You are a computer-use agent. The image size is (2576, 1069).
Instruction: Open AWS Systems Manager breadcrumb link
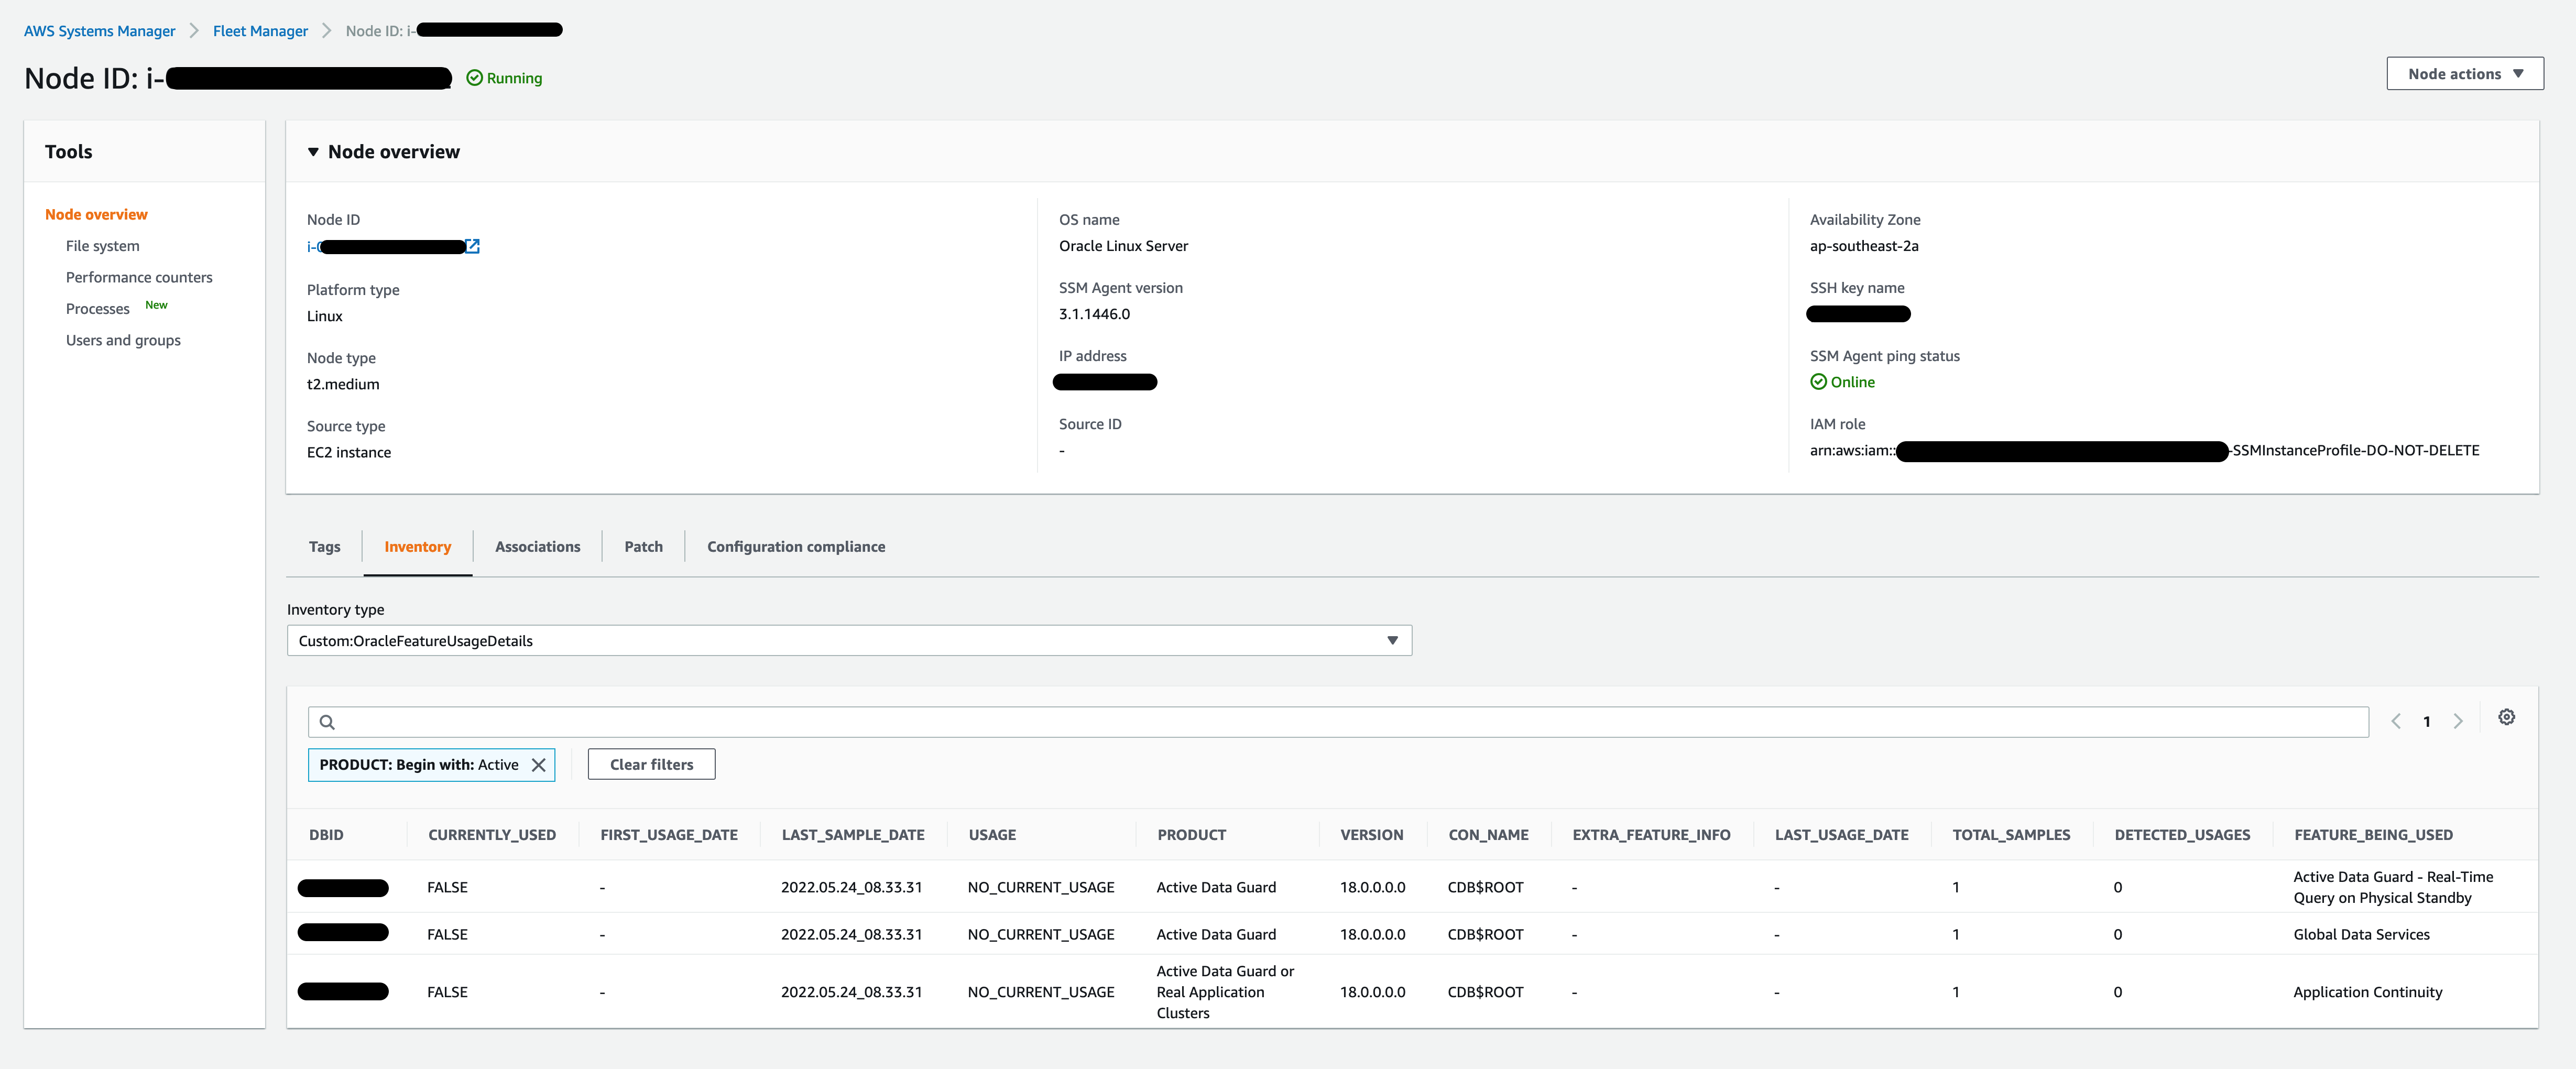98,30
